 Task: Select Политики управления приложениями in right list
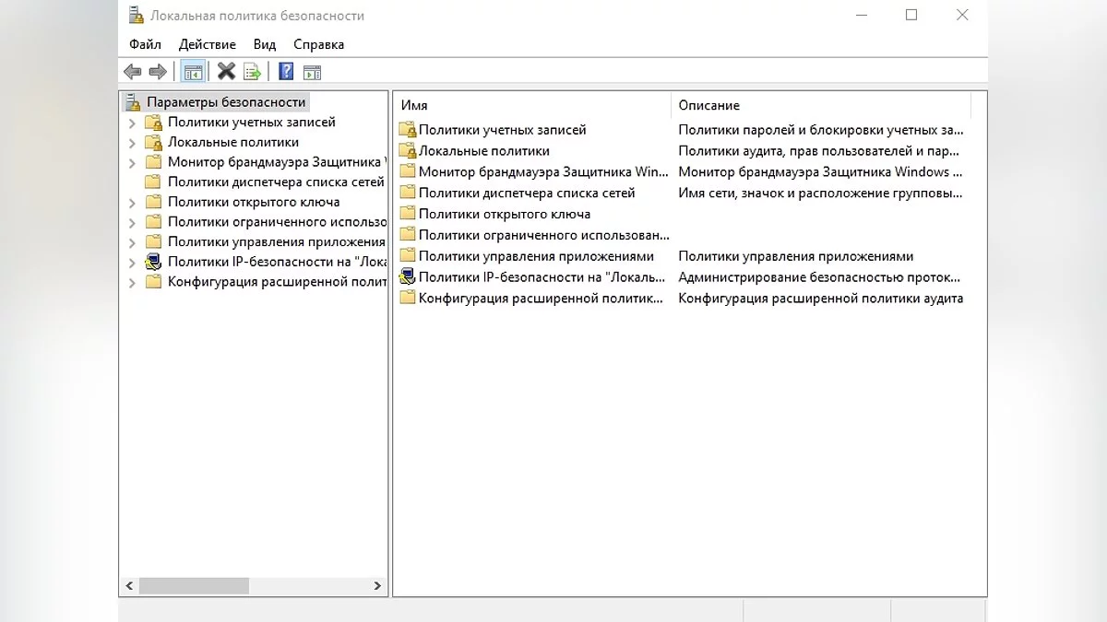(x=535, y=256)
